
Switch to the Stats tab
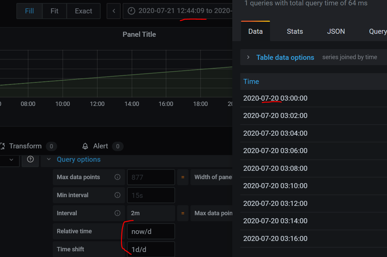295,31
